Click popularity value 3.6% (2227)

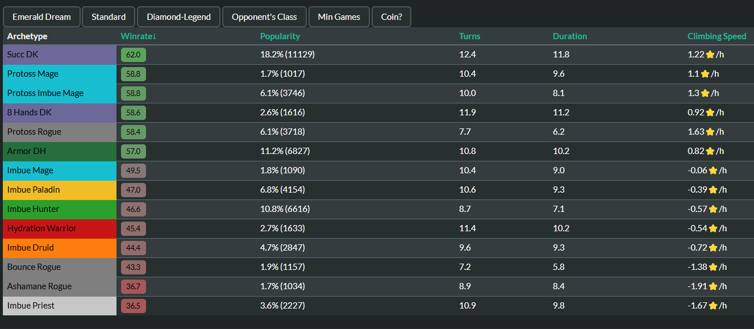283,306
